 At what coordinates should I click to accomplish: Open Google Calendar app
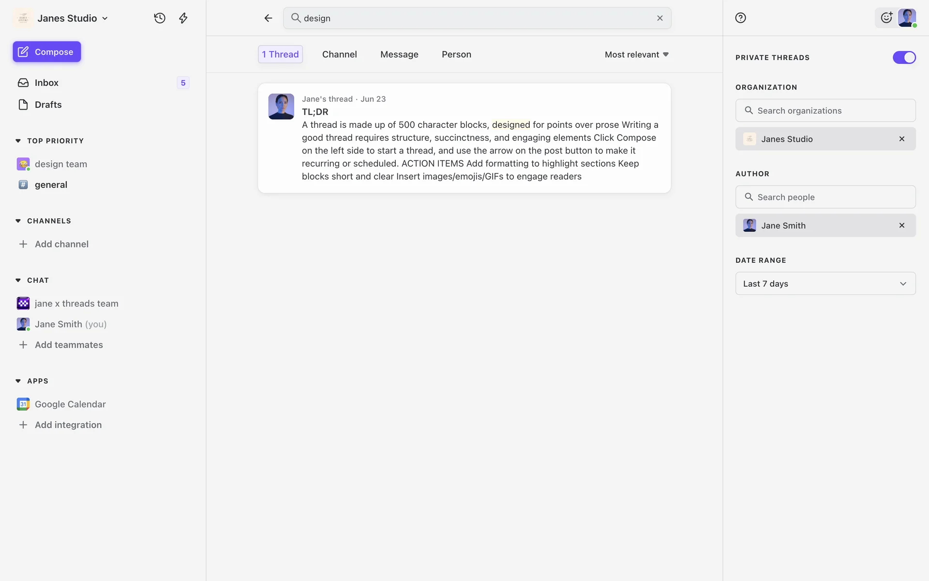point(70,404)
